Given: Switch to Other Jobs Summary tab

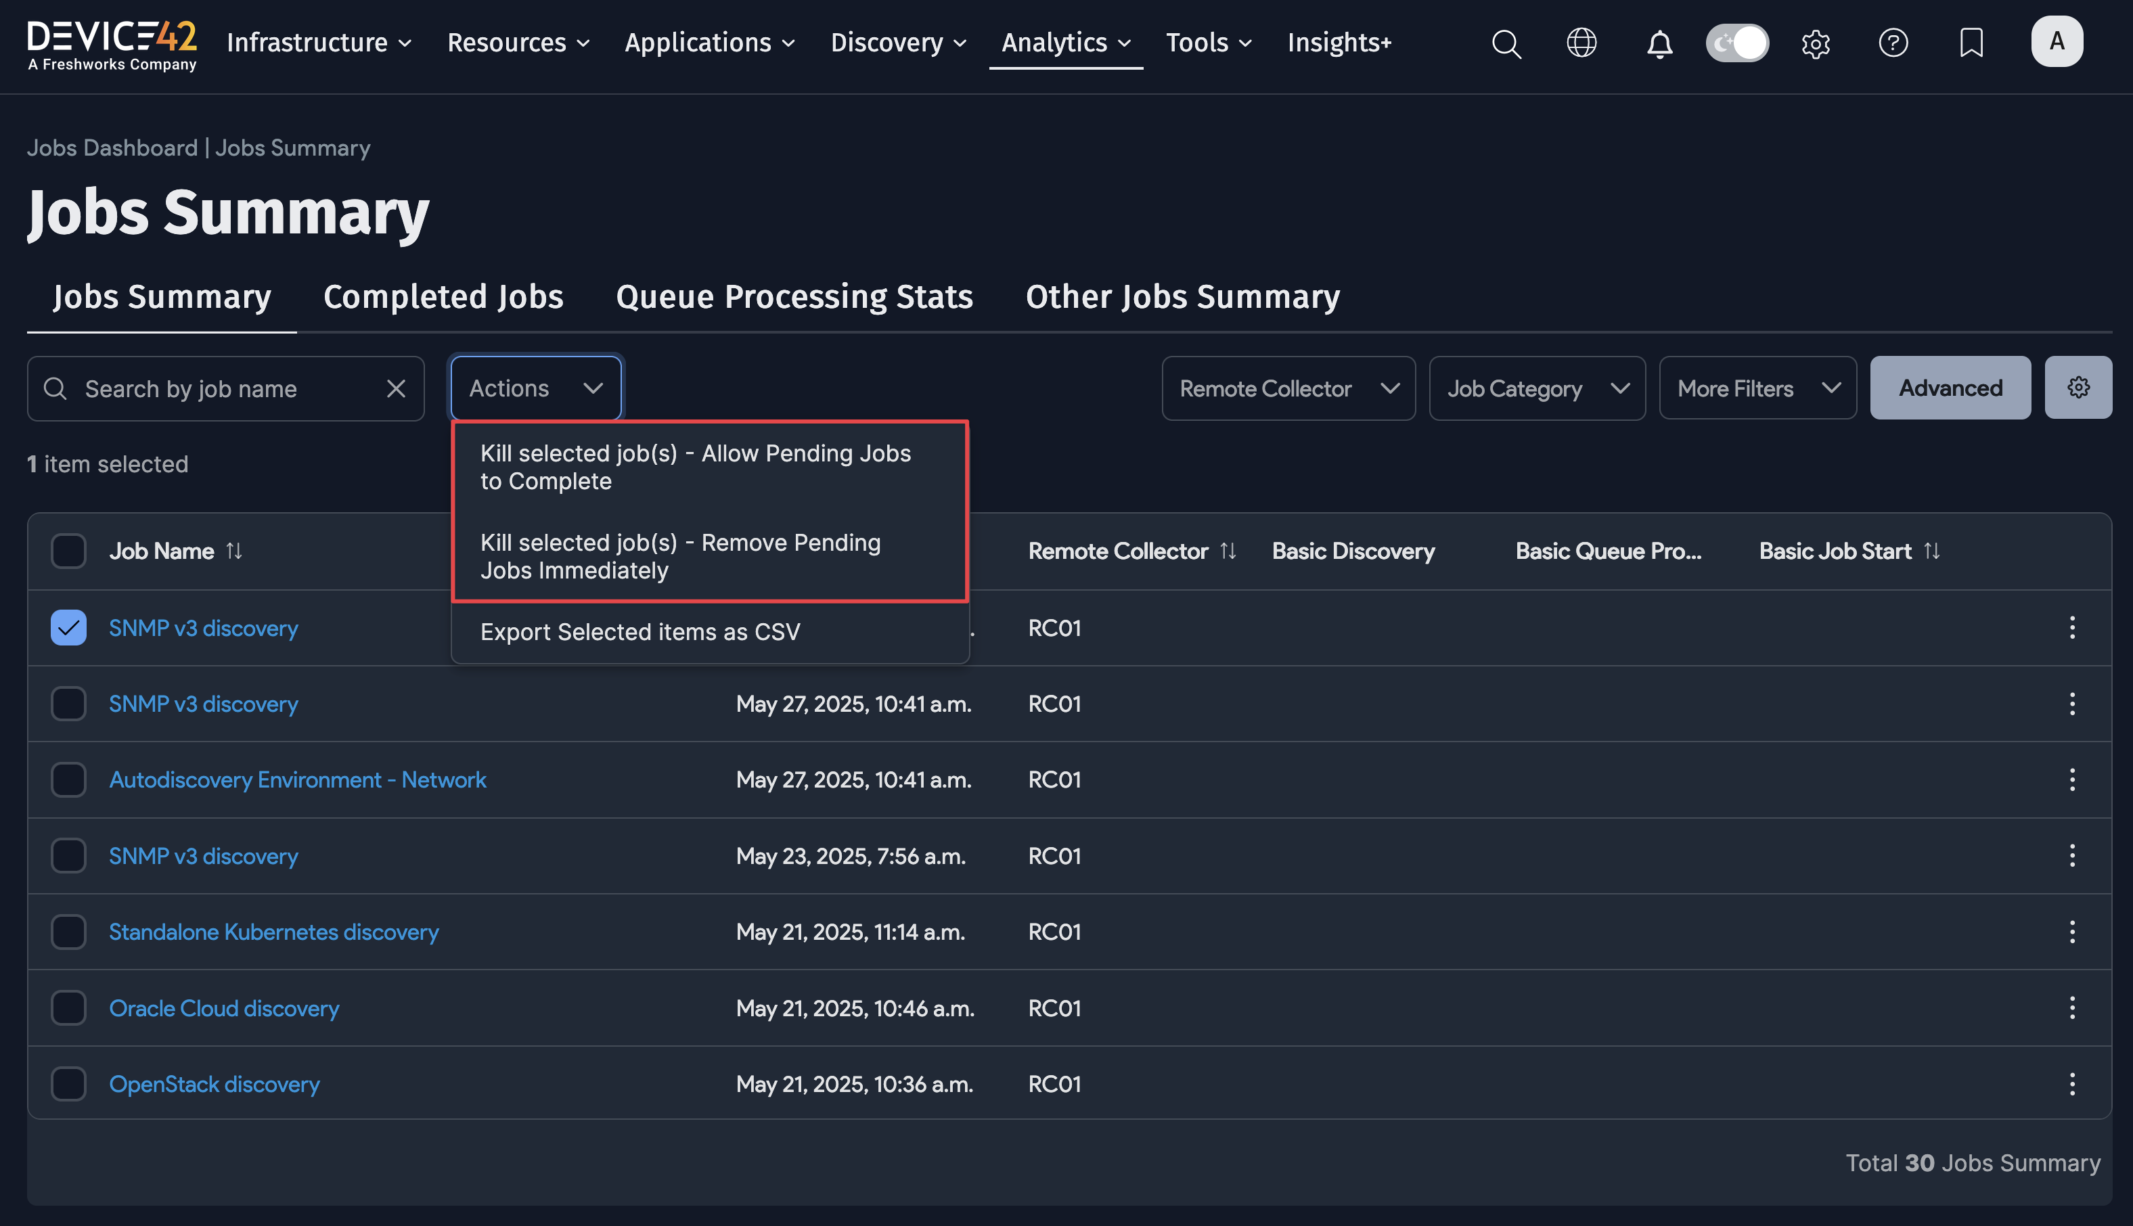Looking at the screenshot, I should (x=1182, y=296).
